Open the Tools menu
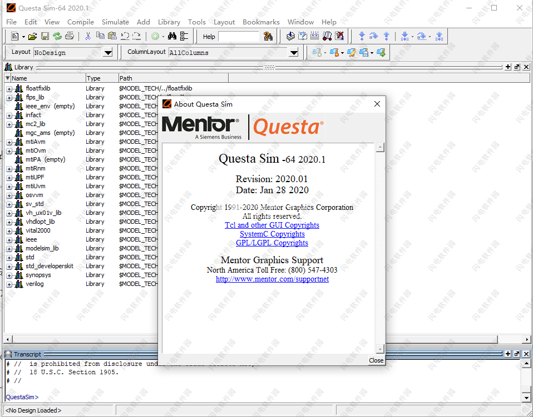The width and height of the screenshot is (533, 417). (197, 22)
